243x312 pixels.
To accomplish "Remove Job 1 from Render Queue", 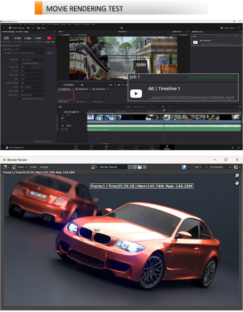I will [x=240, y=36].
